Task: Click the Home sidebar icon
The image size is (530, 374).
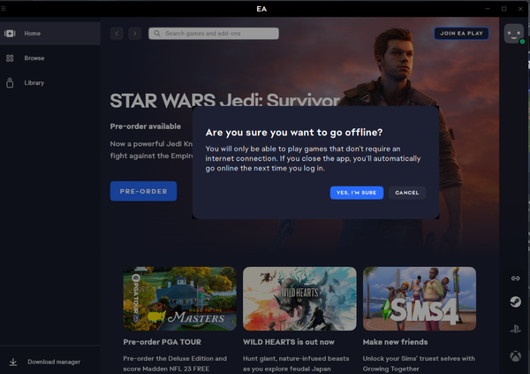Action: tap(10, 34)
